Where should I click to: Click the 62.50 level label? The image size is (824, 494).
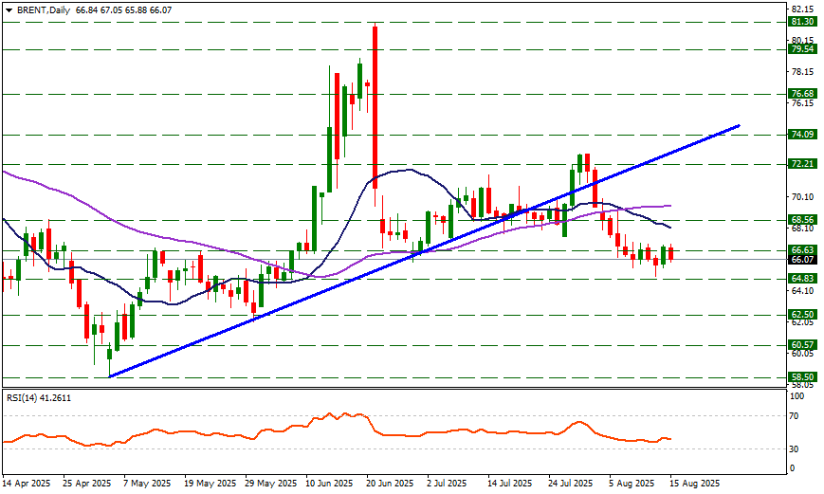tap(803, 314)
